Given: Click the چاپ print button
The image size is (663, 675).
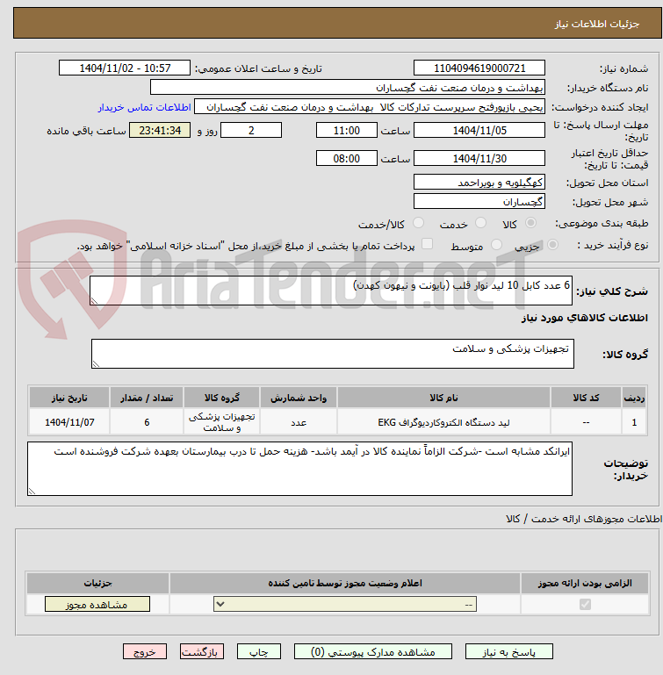Looking at the screenshot, I should point(259,652).
